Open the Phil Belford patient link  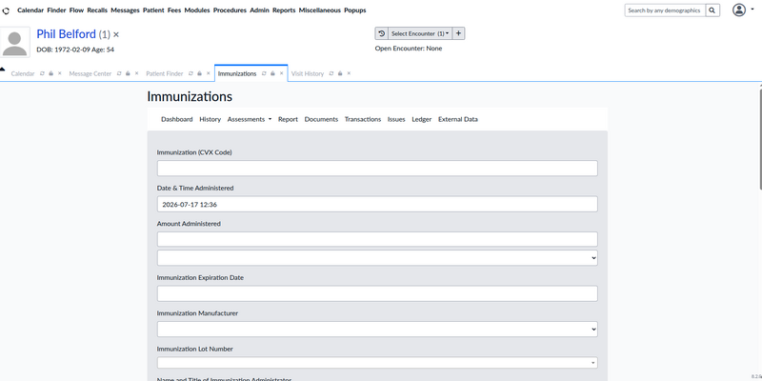tap(66, 34)
